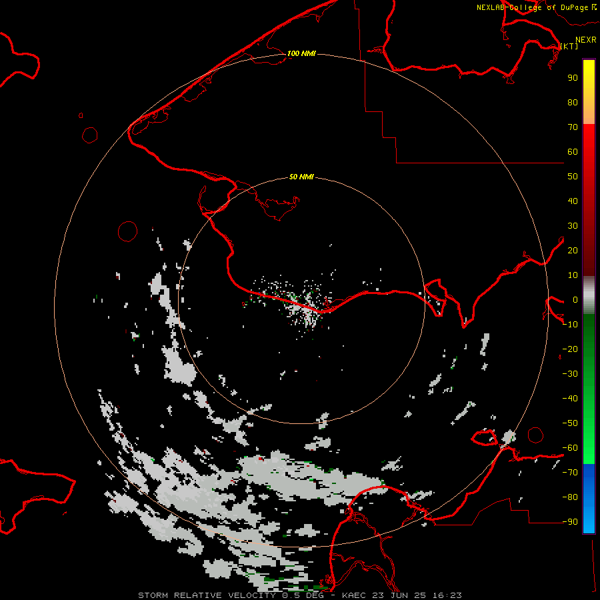600x600 pixels.
Task: Select the -20 knot scale label
Action: pos(570,349)
